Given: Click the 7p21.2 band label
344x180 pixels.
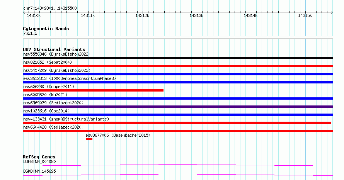Looking at the screenshot, I should 30,33.
